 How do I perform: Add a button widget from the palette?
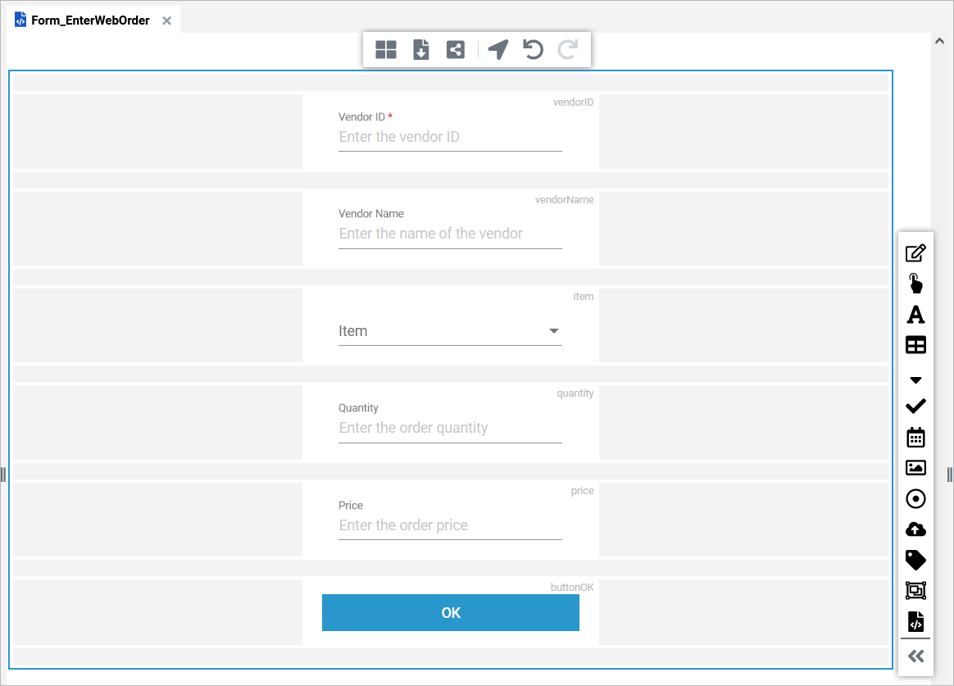pyautogui.click(x=915, y=283)
